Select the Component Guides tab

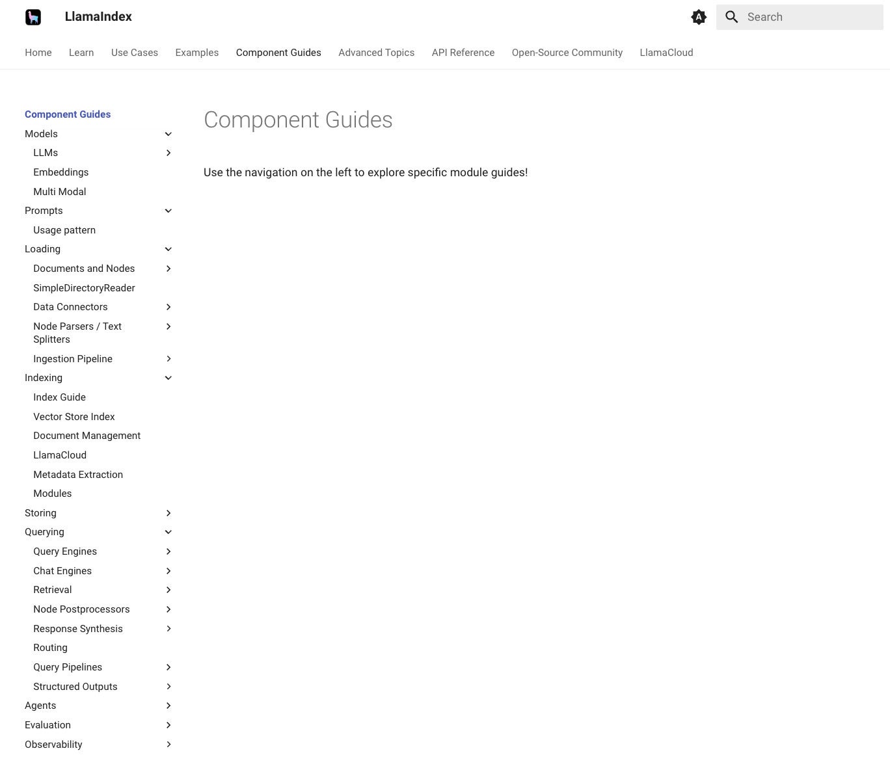(x=278, y=53)
